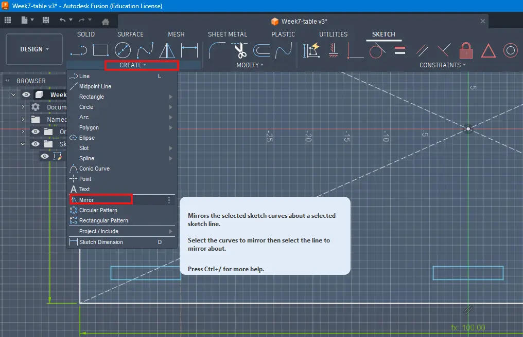Switch to the PLASTIC tab
The height and width of the screenshot is (337, 523).
pyautogui.click(x=283, y=34)
